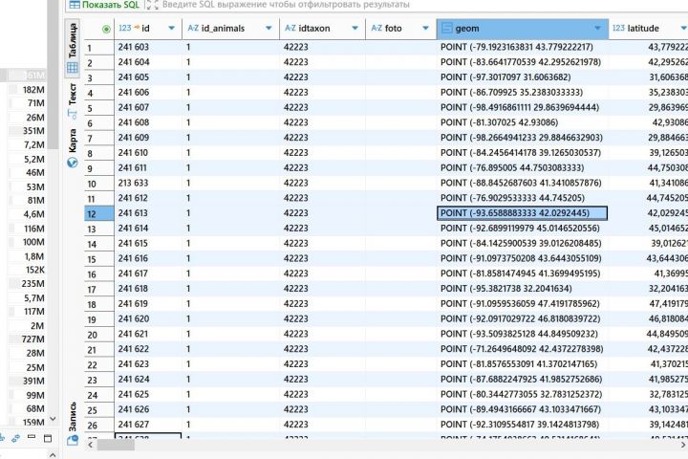This screenshot has width=688, height=459.
Task: Select the id_animals column header
Action: click(231, 29)
